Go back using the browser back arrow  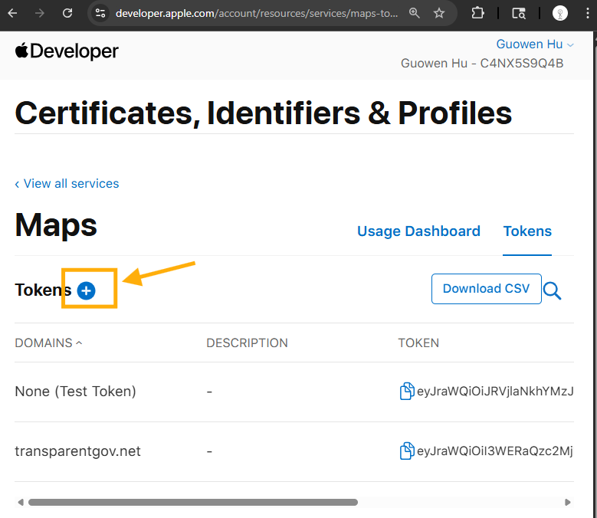point(12,13)
